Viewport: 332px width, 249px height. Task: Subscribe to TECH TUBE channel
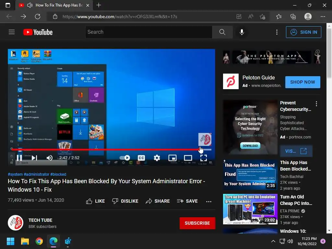pos(197,223)
